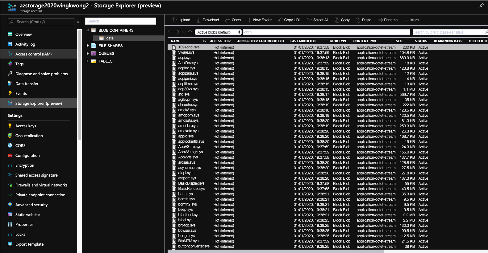Click the Geo-replication globe icon
Viewport: 488px width, 253px height.
point(10,136)
